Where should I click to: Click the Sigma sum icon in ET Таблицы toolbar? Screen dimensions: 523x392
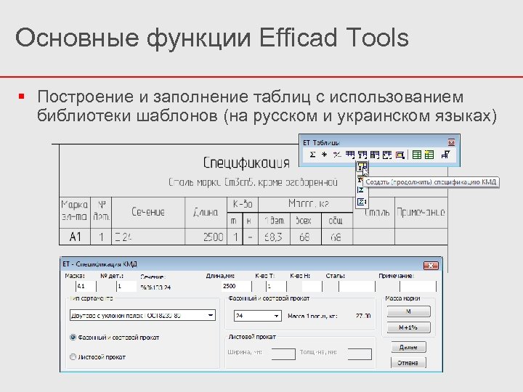312,155
